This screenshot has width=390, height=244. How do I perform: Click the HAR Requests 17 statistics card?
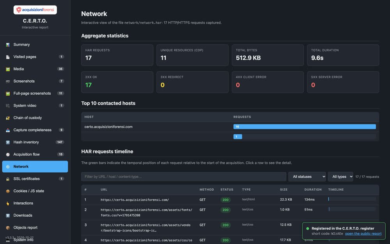(x=117, y=55)
